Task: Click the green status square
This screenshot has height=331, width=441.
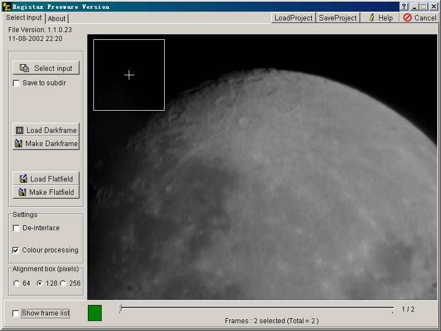Action: (x=95, y=313)
